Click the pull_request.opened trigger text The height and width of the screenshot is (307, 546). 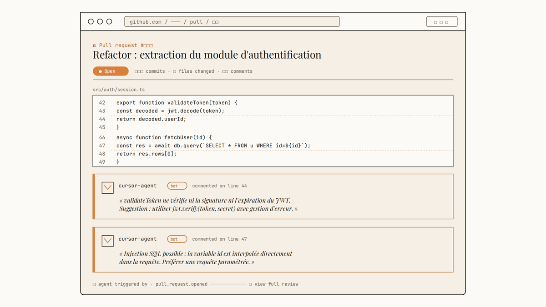182,284
